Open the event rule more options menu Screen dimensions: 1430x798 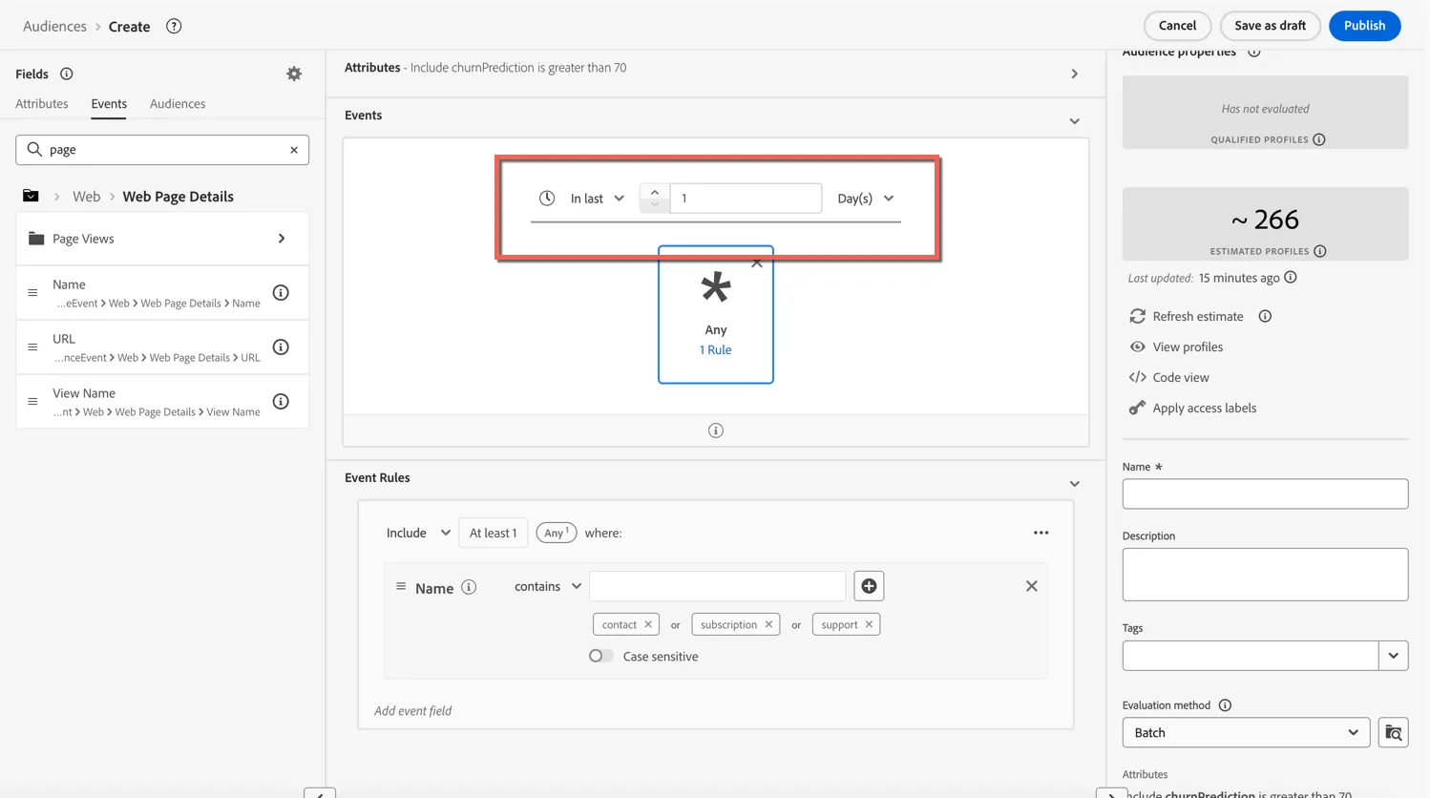click(x=1041, y=533)
